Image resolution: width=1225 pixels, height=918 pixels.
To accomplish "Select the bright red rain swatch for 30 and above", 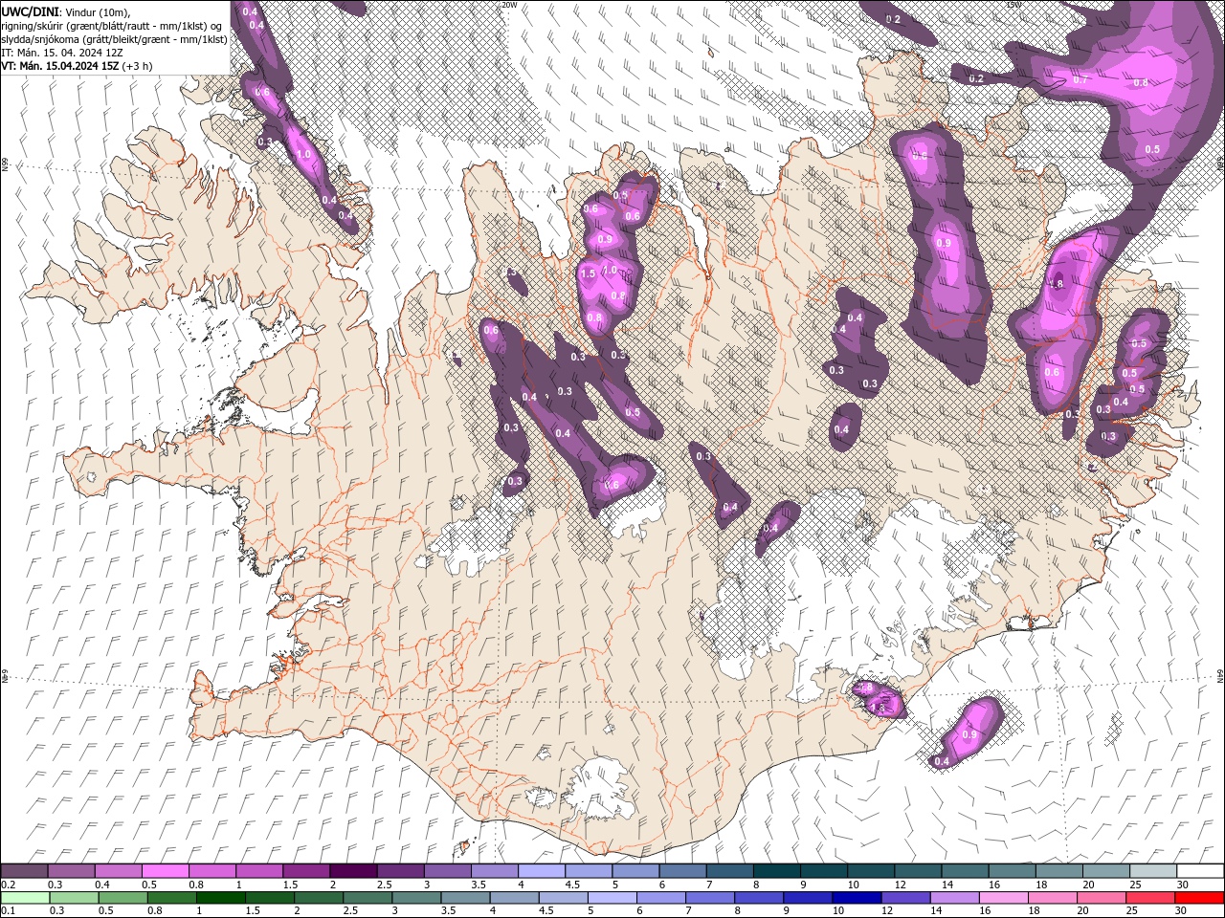I will point(1198,898).
